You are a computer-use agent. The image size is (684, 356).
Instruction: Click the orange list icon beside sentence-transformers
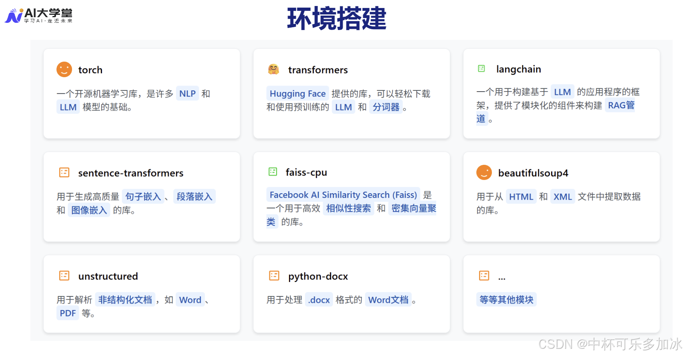(64, 172)
